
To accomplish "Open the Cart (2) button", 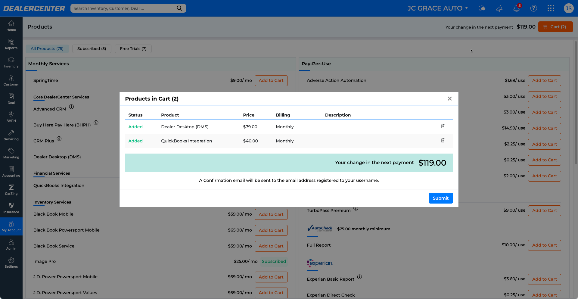I will pos(555,27).
